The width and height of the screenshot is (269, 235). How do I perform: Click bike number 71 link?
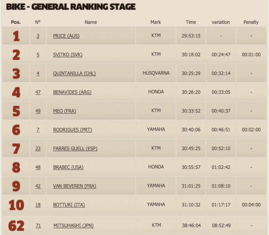tap(38, 225)
